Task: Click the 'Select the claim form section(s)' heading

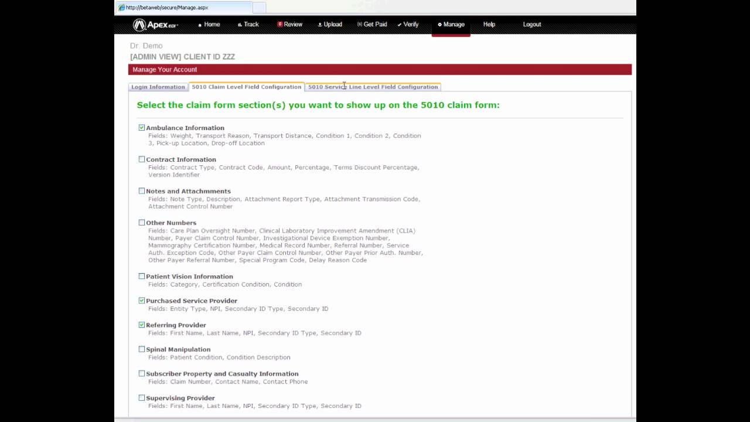Action: [x=318, y=105]
